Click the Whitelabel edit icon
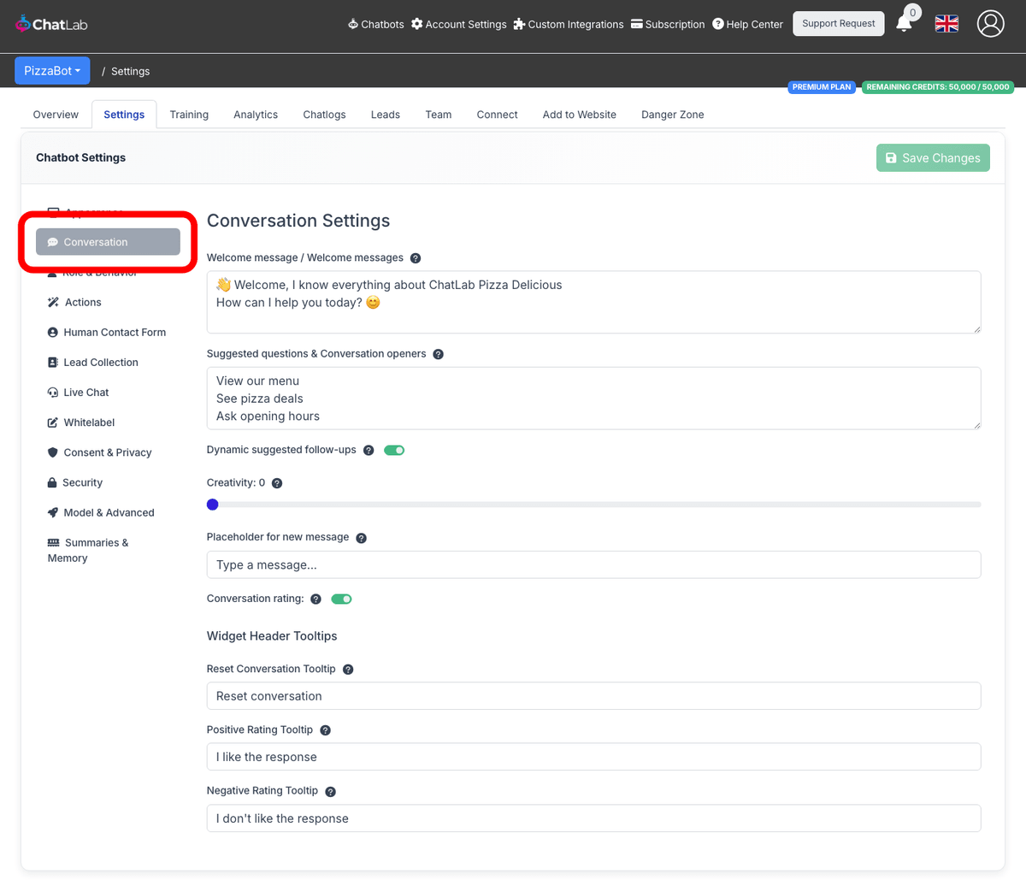The height and width of the screenshot is (880, 1026). click(x=52, y=422)
